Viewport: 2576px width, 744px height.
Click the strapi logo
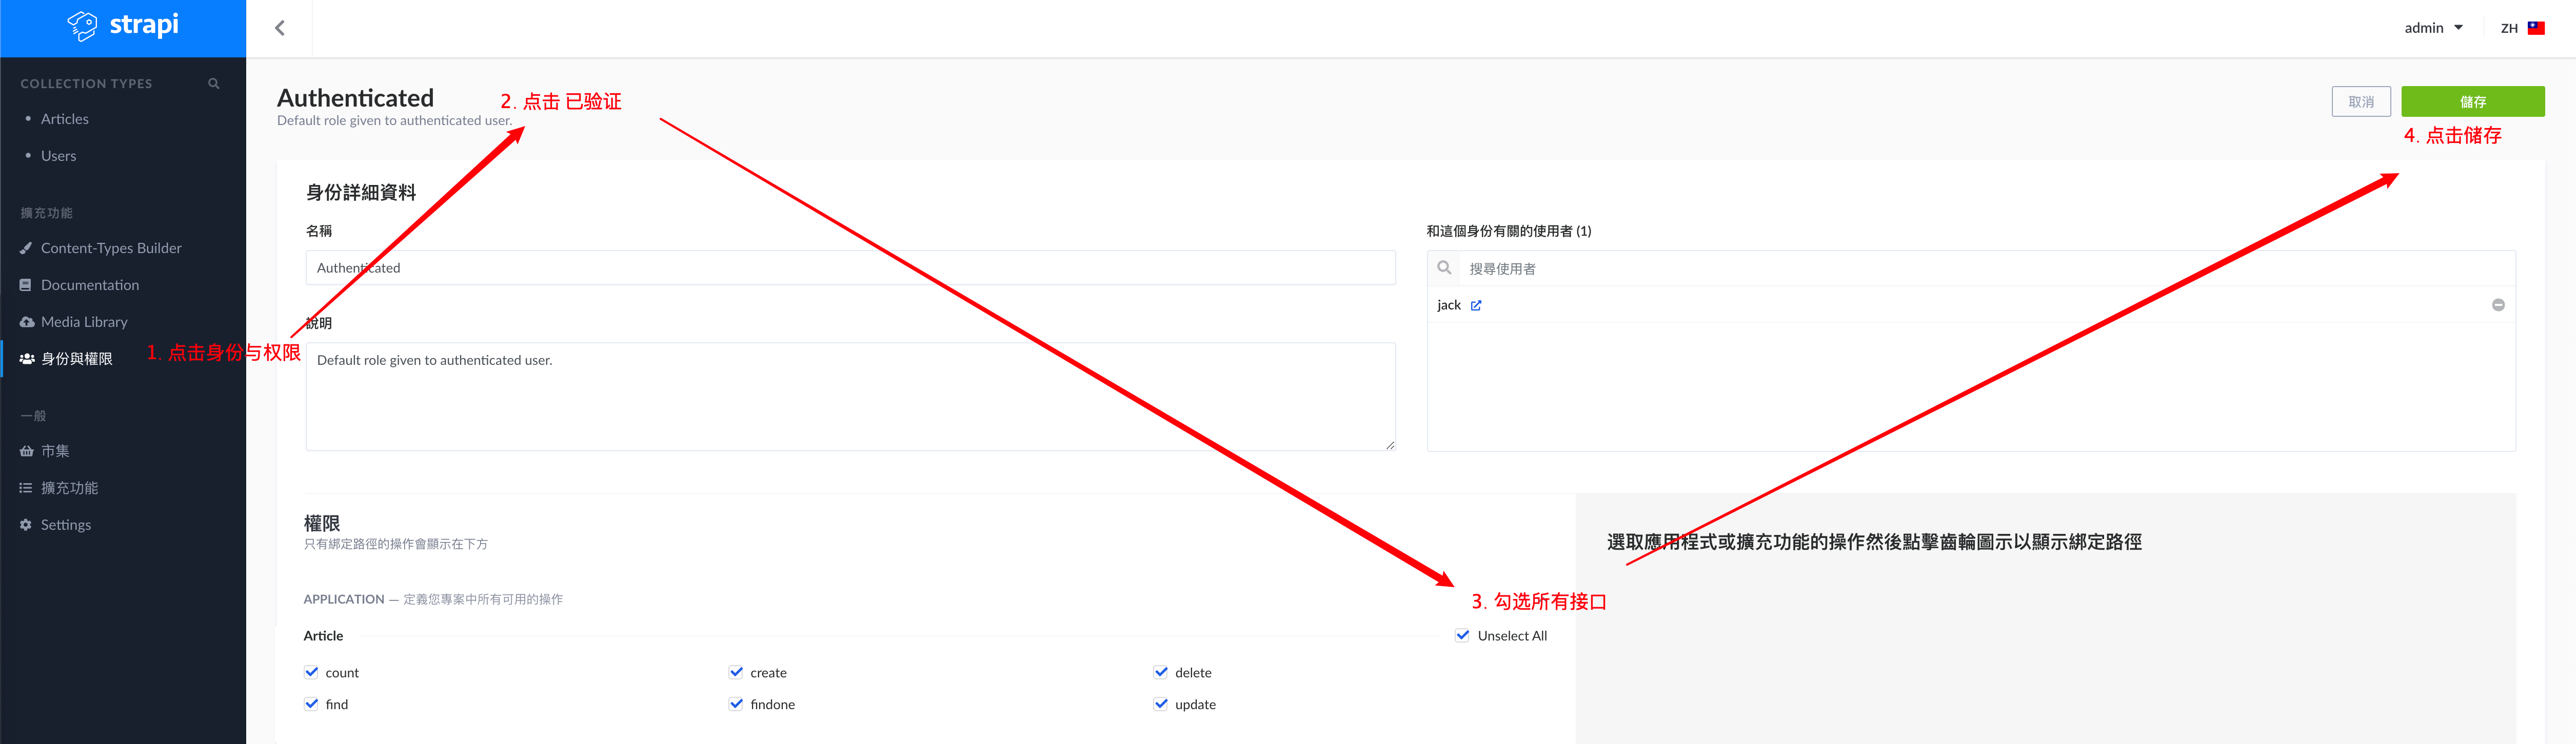[x=123, y=26]
